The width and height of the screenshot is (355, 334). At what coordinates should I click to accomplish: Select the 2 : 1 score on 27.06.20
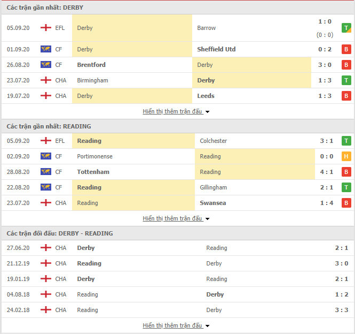(x=342, y=248)
